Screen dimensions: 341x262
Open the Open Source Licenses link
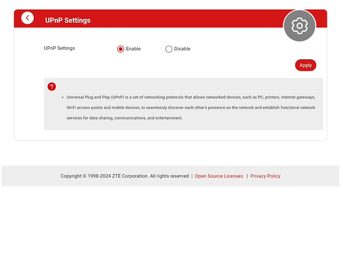coord(219,176)
